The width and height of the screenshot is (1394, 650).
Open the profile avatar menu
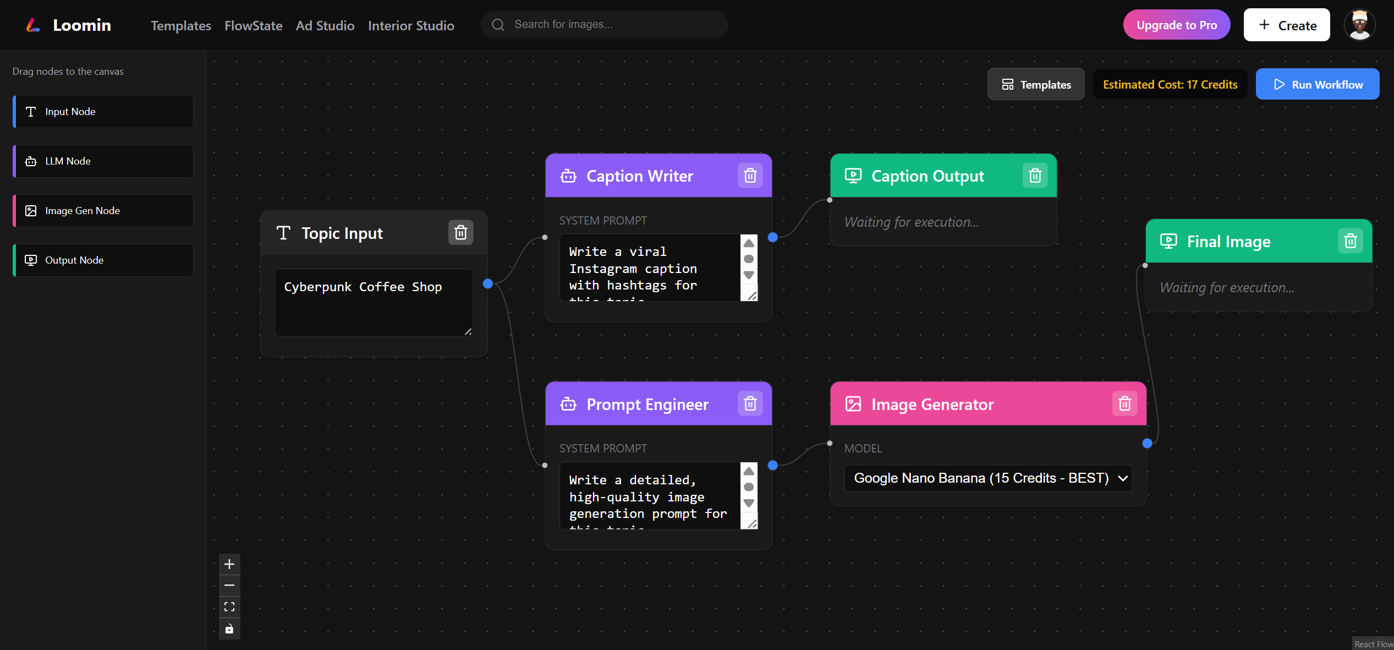point(1359,24)
